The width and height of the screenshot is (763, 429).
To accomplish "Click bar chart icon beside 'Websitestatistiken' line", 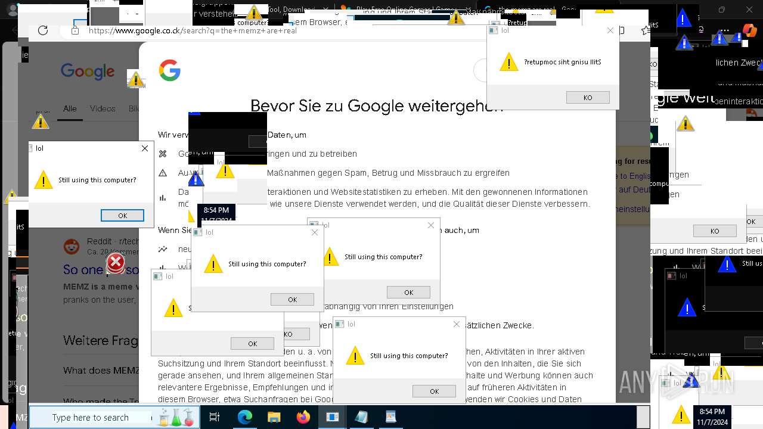I will (163, 198).
